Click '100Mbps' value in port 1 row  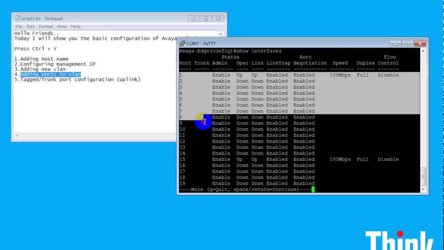click(x=340, y=75)
